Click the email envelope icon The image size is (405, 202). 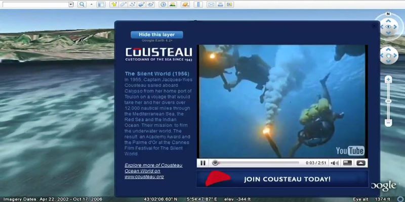[211, 5]
